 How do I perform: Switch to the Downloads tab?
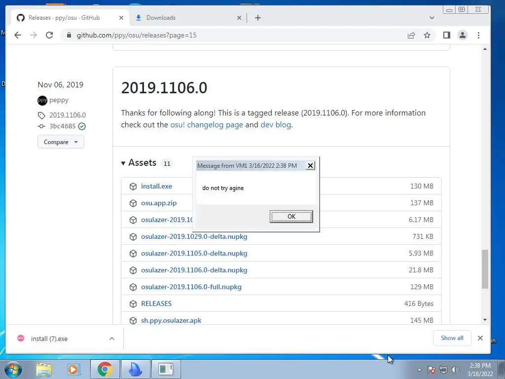point(188,18)
